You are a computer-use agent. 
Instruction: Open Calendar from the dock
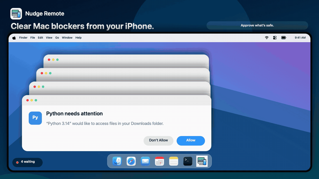(x=159, y=161)
